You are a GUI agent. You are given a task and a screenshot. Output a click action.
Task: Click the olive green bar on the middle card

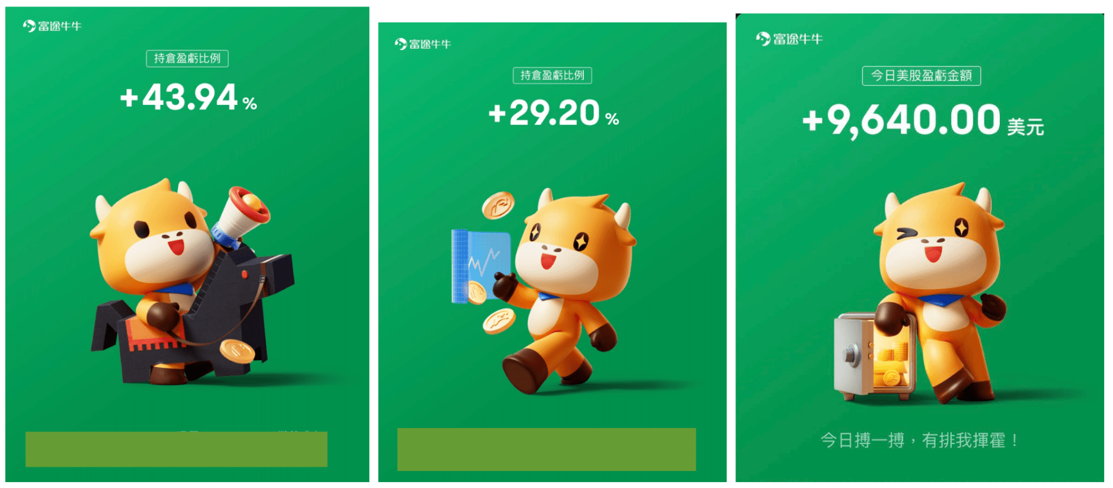tap(546, 450)
